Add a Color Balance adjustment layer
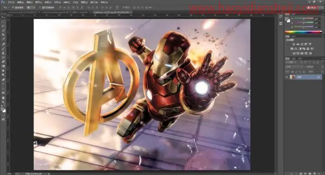Viewport: 325px width, 175px height. click(296, 49)
